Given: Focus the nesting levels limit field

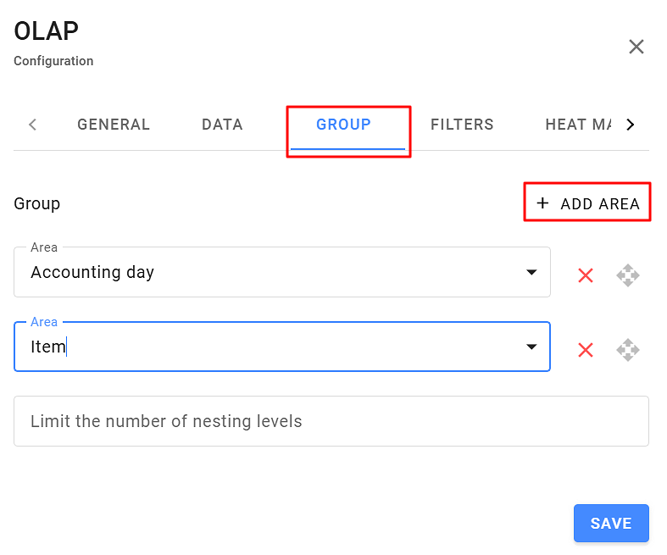Looking at the screenshot, I should (x=331, y=421).
